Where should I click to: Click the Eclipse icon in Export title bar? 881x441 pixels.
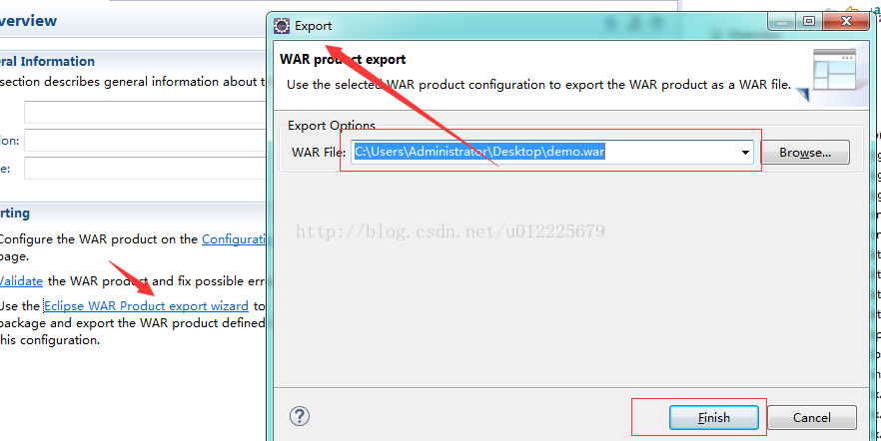coord(282,26)
